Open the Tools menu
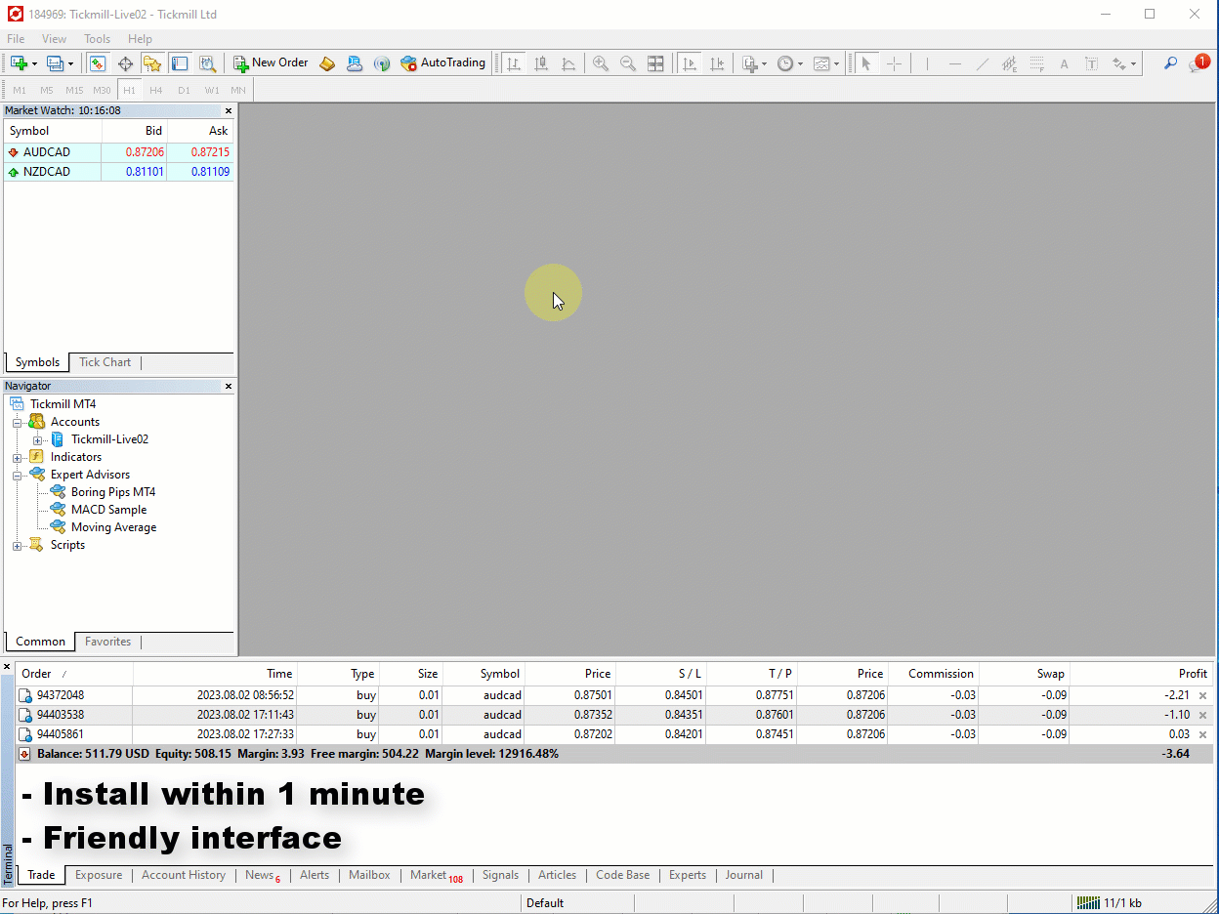The height and width of the screenshot is (914, 1219). (97, 39)
